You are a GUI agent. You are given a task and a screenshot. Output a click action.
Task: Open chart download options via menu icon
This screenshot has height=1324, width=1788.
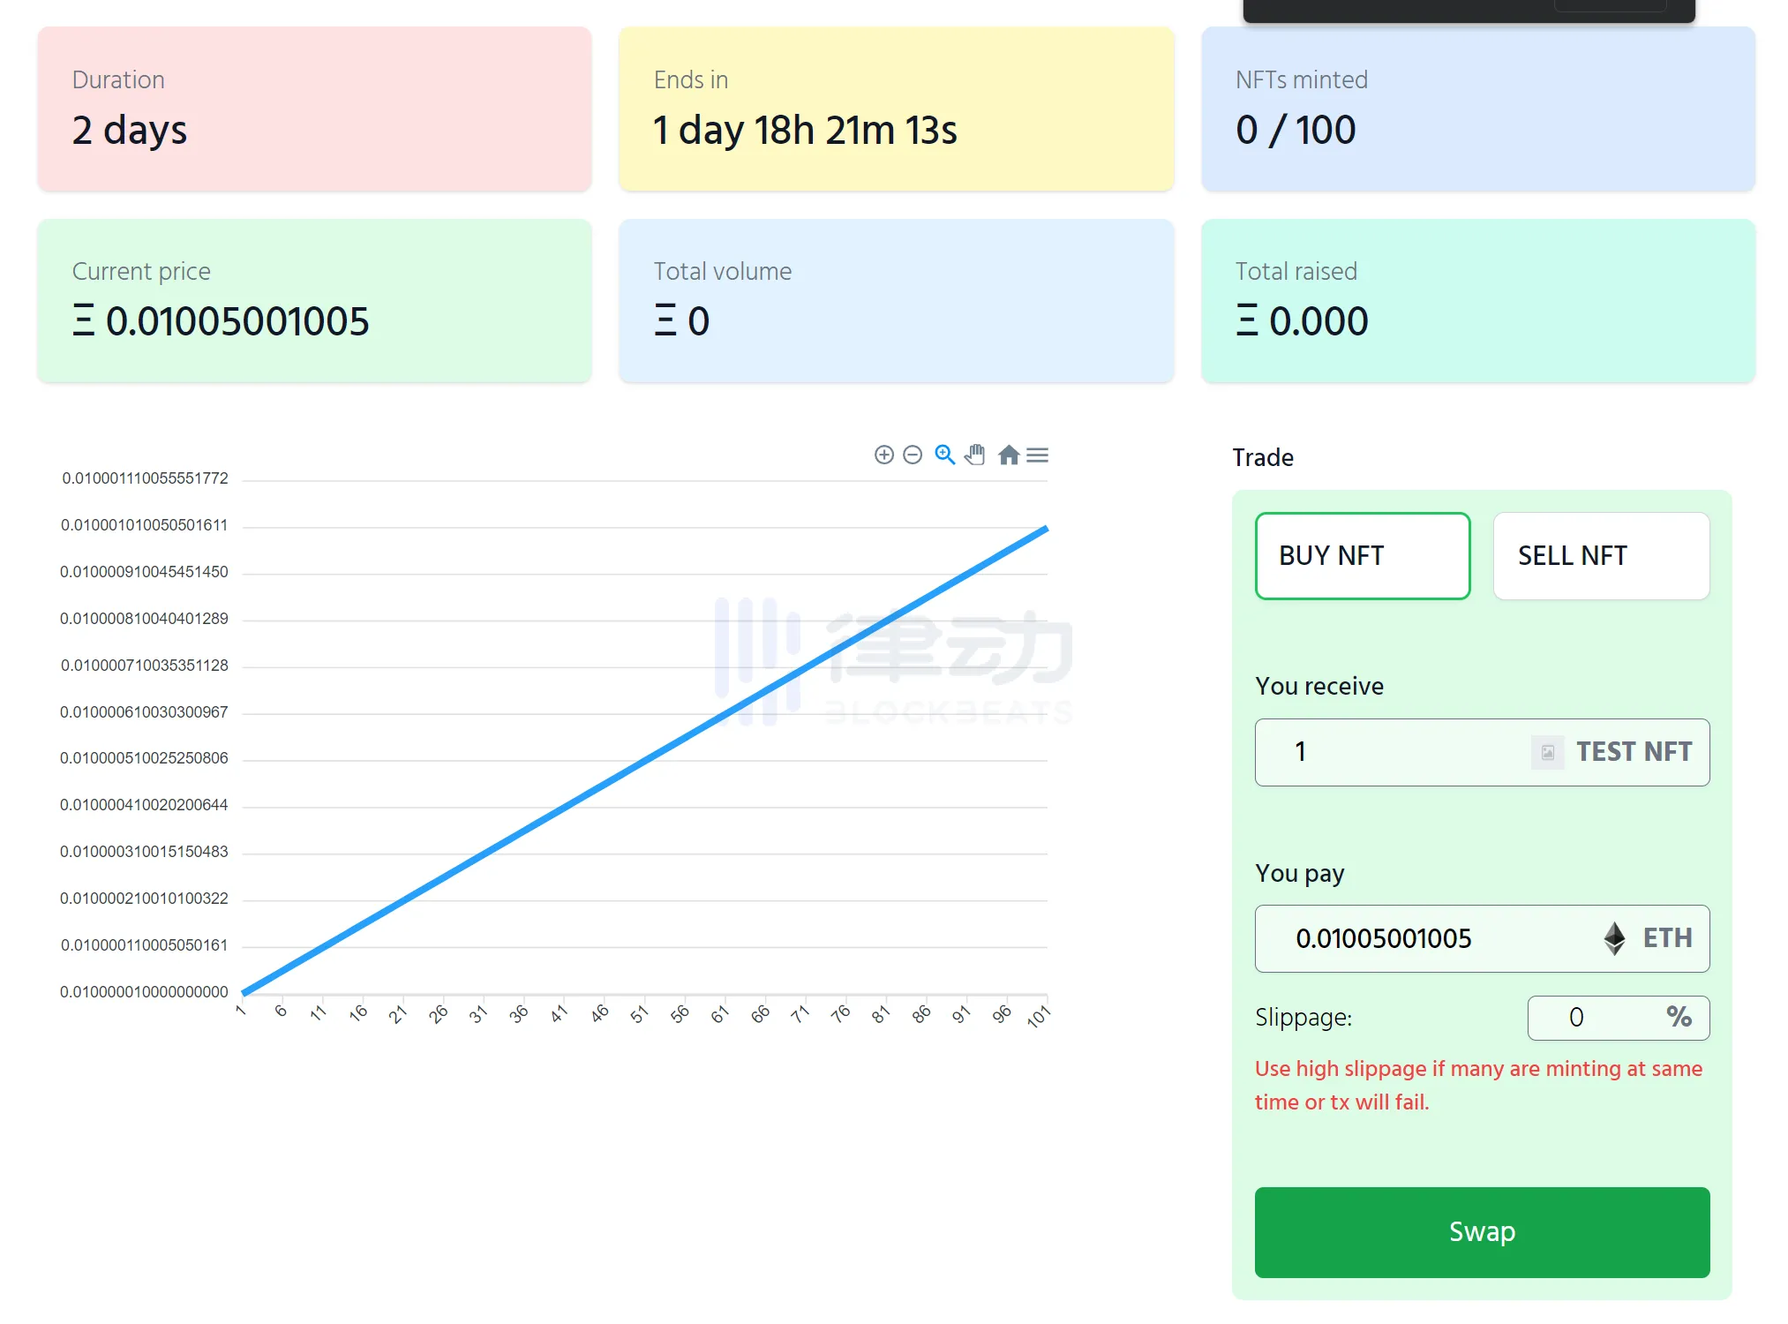point(1039,455)
